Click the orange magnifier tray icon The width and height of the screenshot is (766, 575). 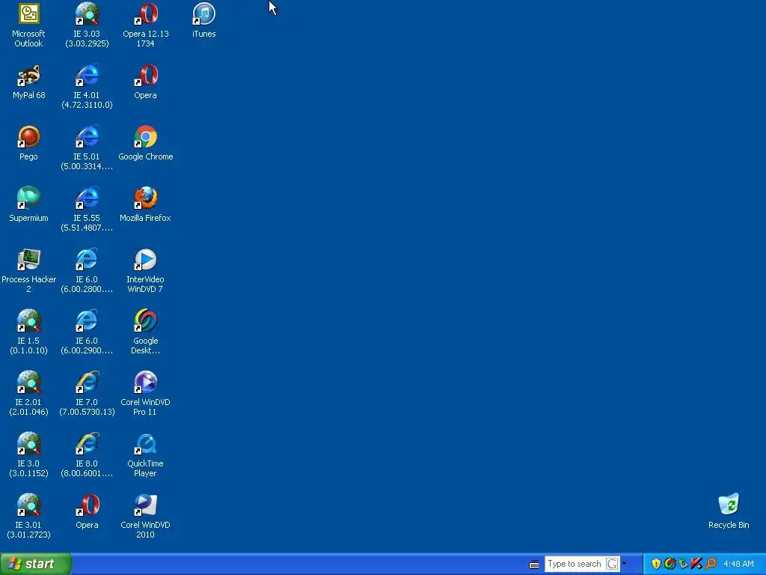(711, 564)
